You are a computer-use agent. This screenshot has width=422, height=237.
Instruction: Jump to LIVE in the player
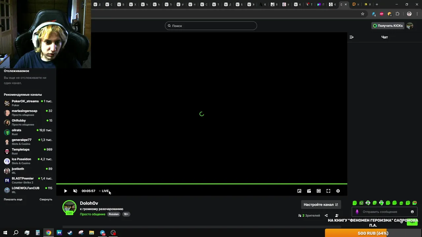[104, 191]
